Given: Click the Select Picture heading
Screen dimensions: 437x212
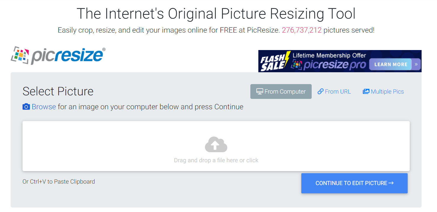Looking at the screenshot, I should click(58, 91).
